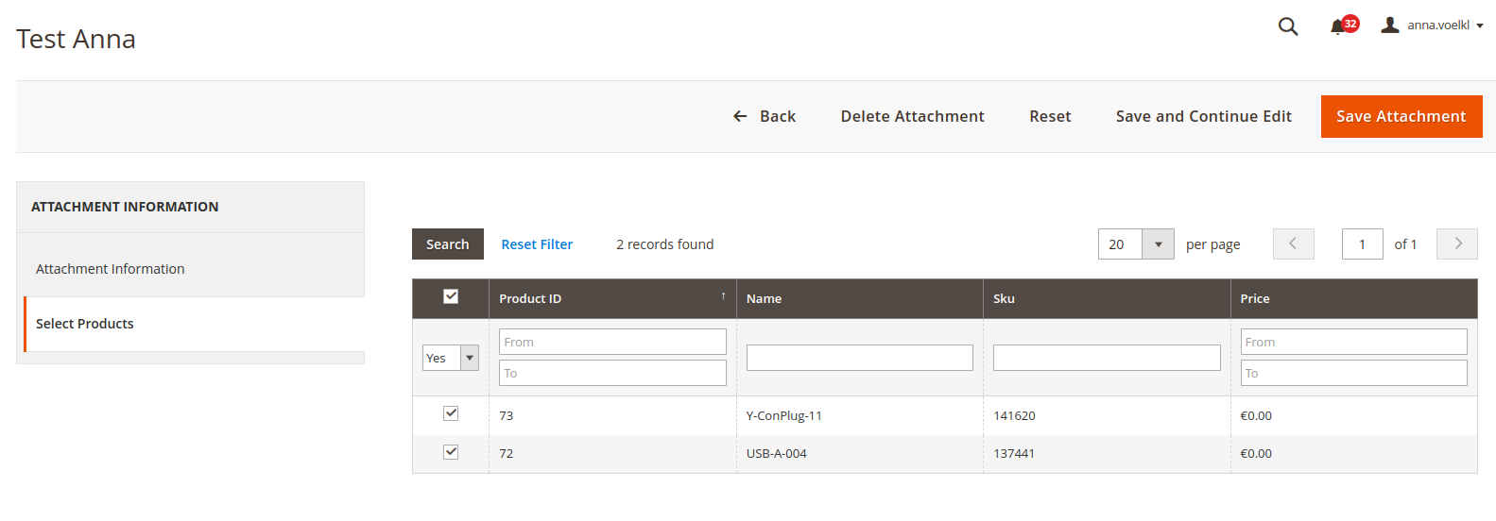Screen dimensions: 1496x521
Task: Go to previous page arrow
Action: click(x=1293, y=244)
